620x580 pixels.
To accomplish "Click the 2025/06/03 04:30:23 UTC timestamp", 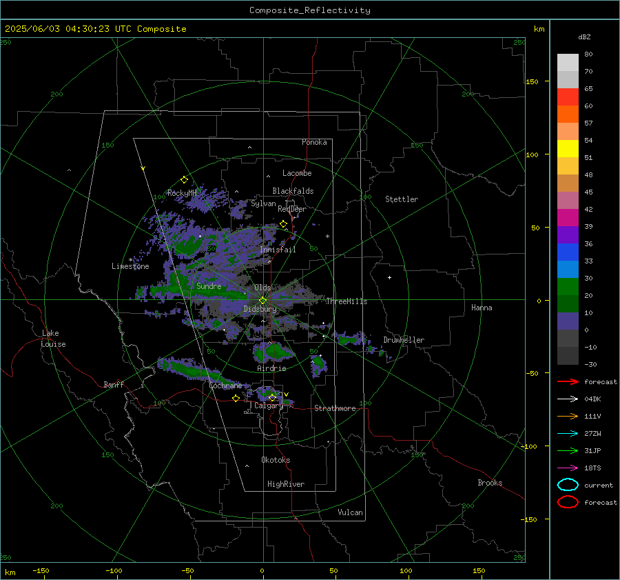I will tap(67, 29).
